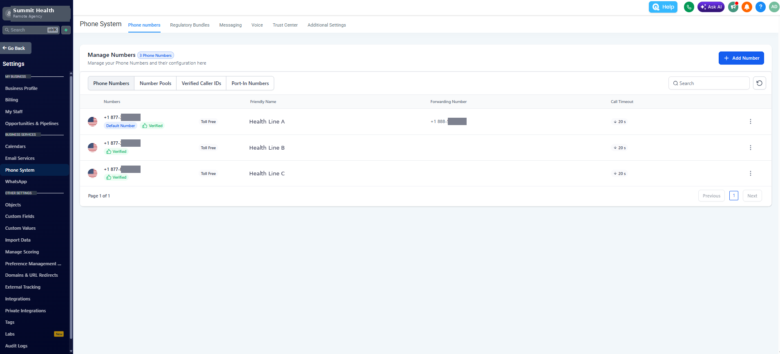Screen dimensions: 780x354
Task: Click the Help chat button
Action: [x=663, y=7]
